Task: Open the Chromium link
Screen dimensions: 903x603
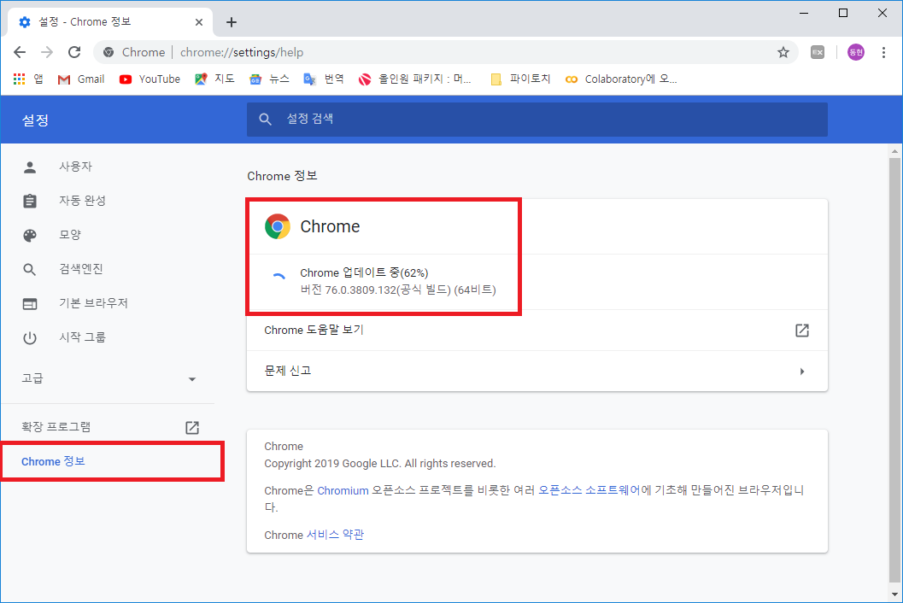Action: click(x=343, y=491)
